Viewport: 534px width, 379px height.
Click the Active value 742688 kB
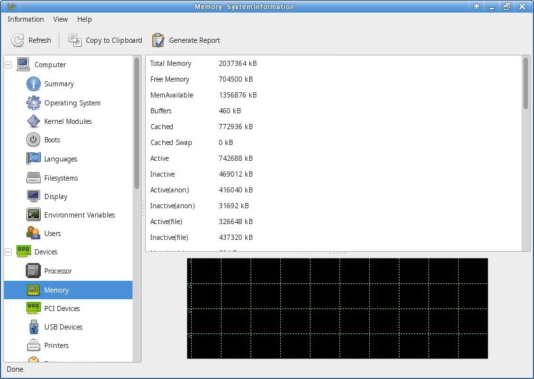tap(235, 158)
